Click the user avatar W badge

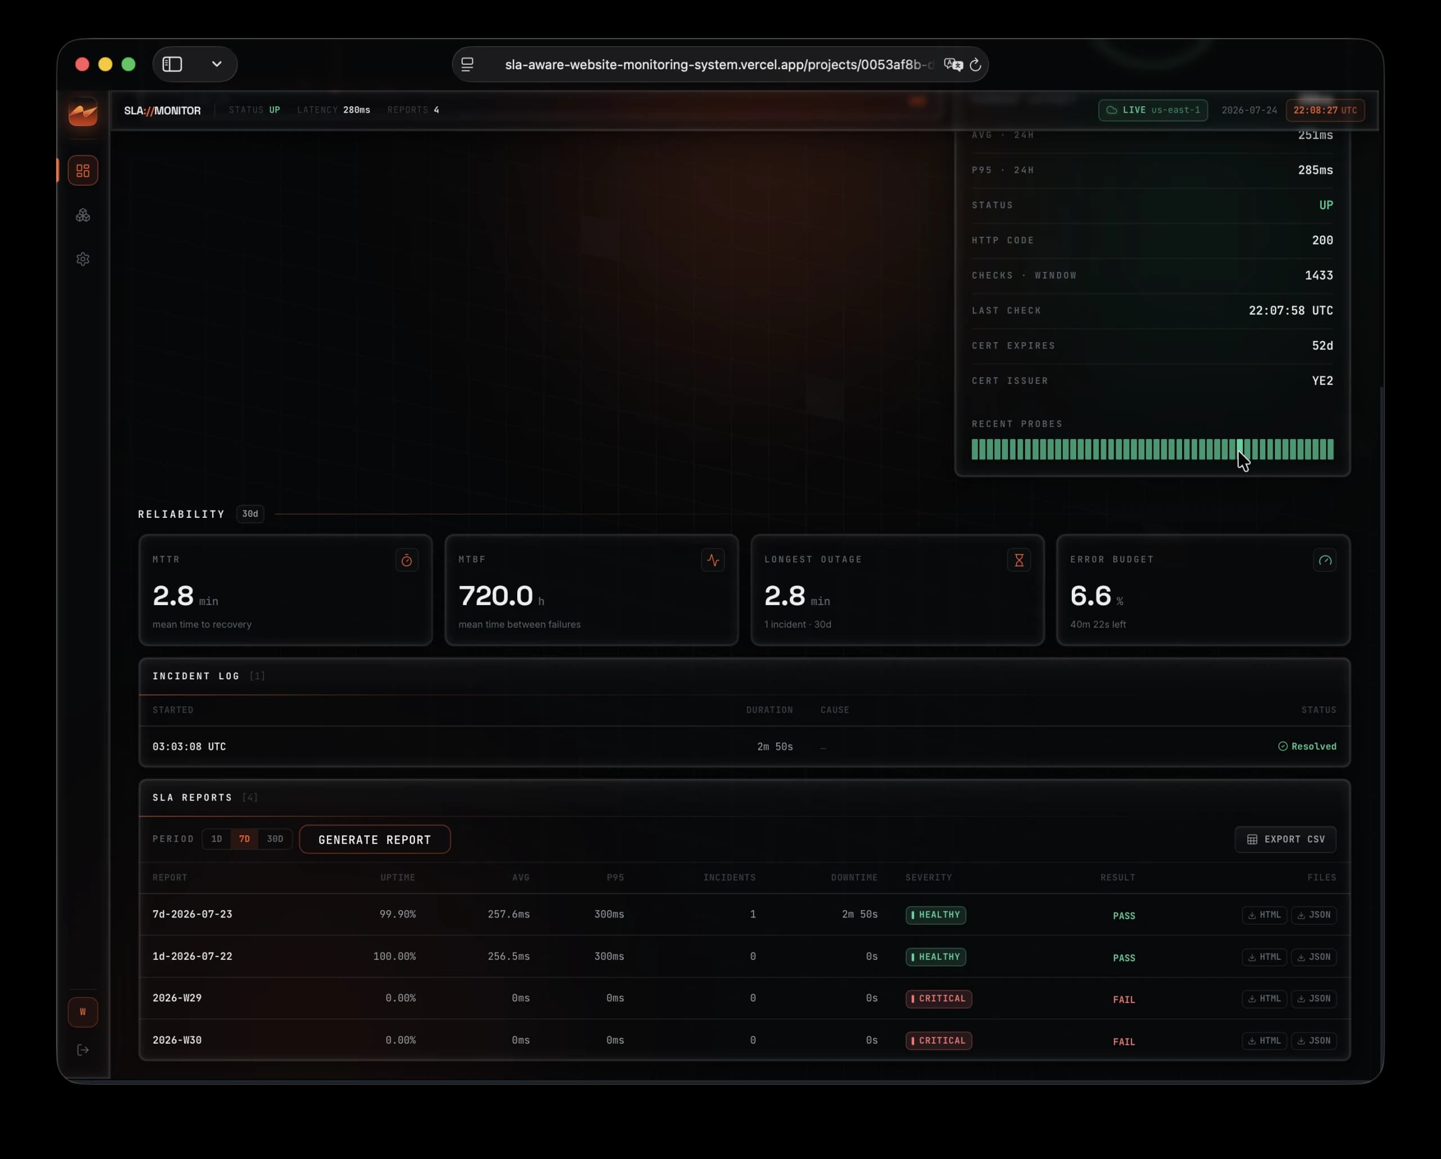(x=83, y=1012)
